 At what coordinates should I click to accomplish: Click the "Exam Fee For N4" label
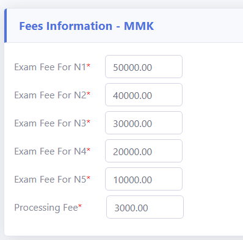point(50,151)
